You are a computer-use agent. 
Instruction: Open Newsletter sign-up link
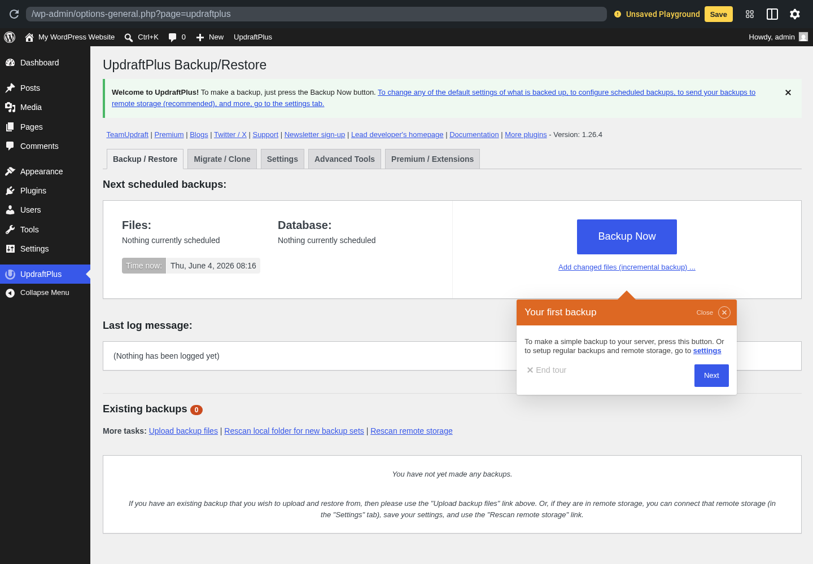click(314, 135)
